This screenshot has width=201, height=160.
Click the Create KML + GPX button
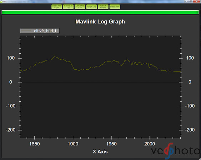tap(57, 7)
